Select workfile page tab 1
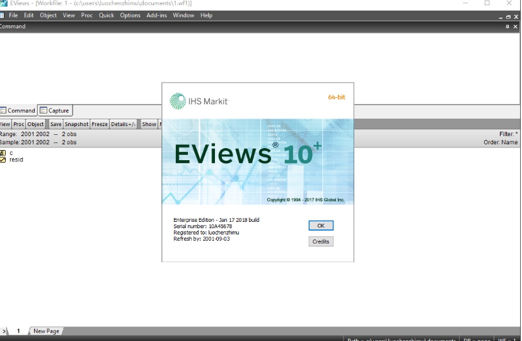 click(18, 331)
